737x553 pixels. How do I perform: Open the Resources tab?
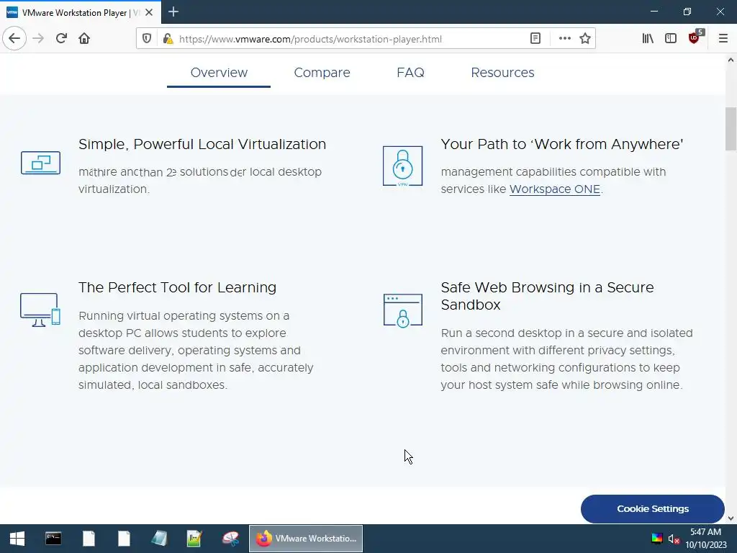(502, 73)
